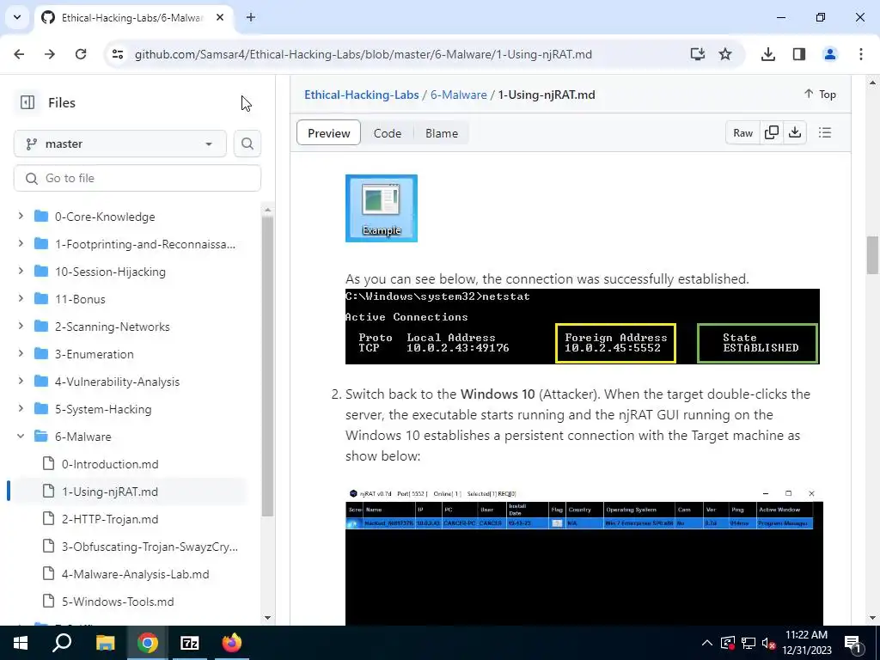Switch to the Code tab
Image resolution: width=880 pixels, height=660 pixels.
click(x=388, y=133)
